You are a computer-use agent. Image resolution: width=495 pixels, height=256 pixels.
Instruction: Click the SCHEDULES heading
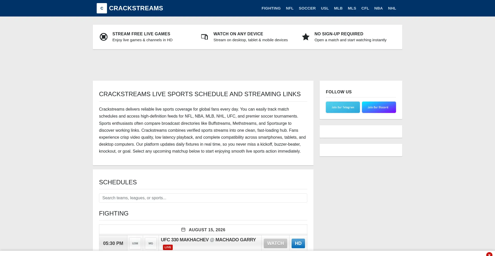tap(118, 182)
